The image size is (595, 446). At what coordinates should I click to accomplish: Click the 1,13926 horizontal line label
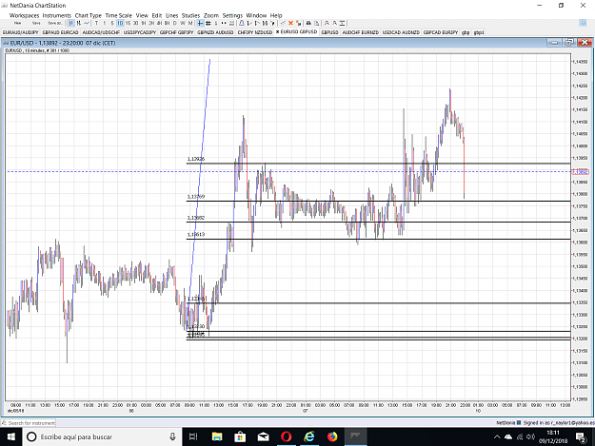tap(196, 159)
